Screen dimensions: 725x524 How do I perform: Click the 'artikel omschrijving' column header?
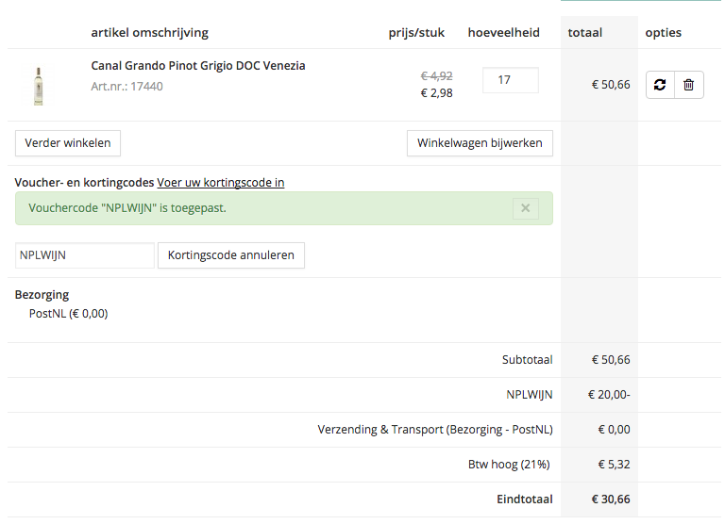tap(149, 33)
